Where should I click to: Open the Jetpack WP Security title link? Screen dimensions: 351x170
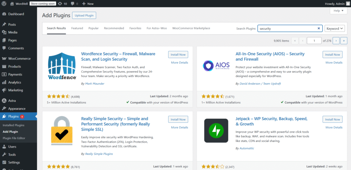coord(271,121)
